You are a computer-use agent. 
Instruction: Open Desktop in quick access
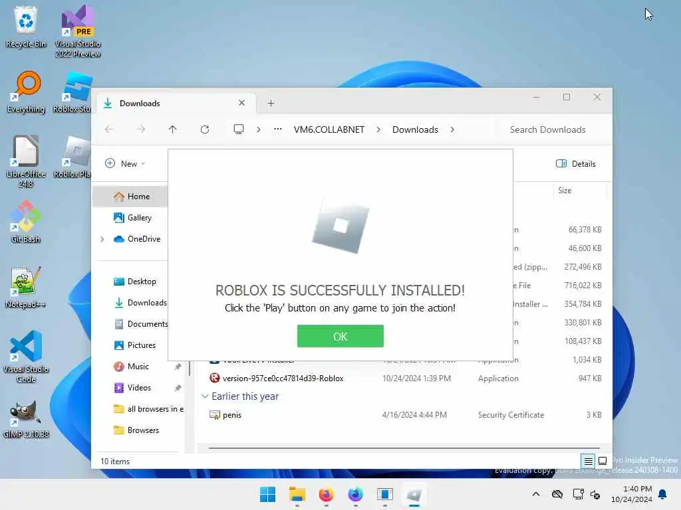(x=134, y=282)
